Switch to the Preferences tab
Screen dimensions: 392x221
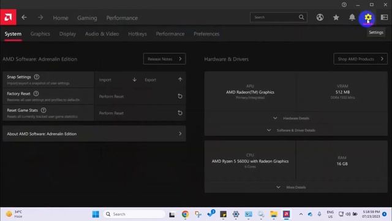coord(206,34)
